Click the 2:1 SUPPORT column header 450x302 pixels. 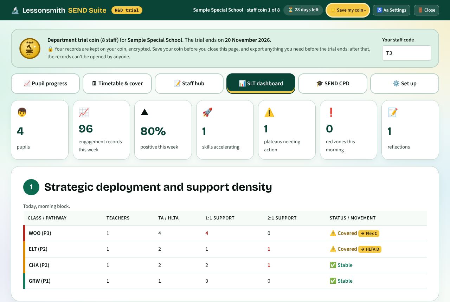coord(282,218)
